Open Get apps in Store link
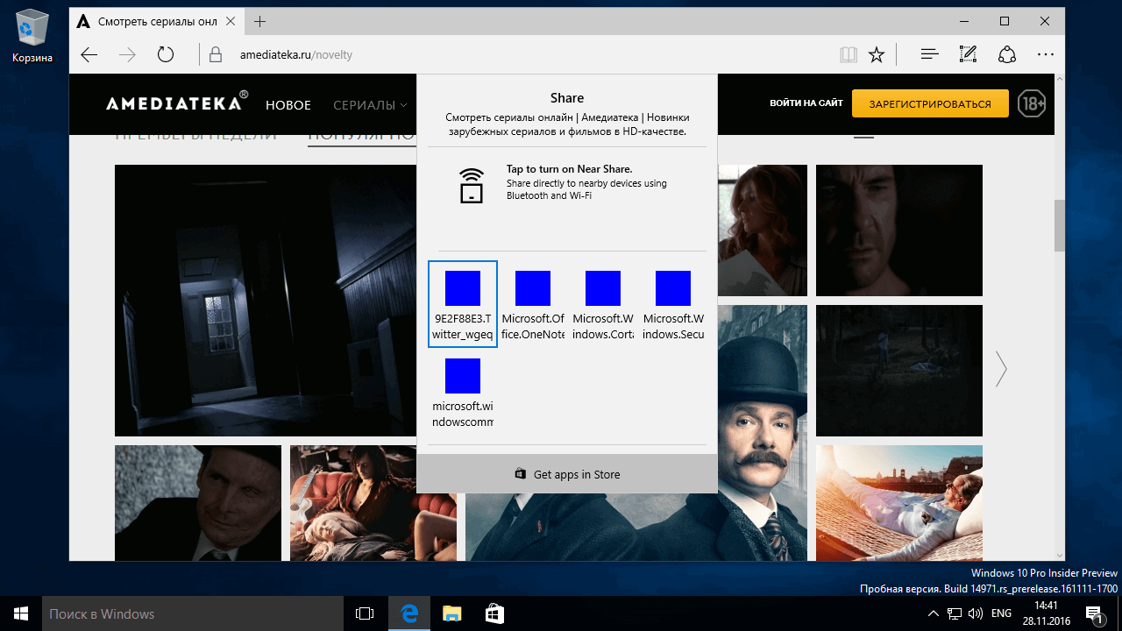This screenshot has height=631, width=1122. pyautogui.click(x=567, y=474)
